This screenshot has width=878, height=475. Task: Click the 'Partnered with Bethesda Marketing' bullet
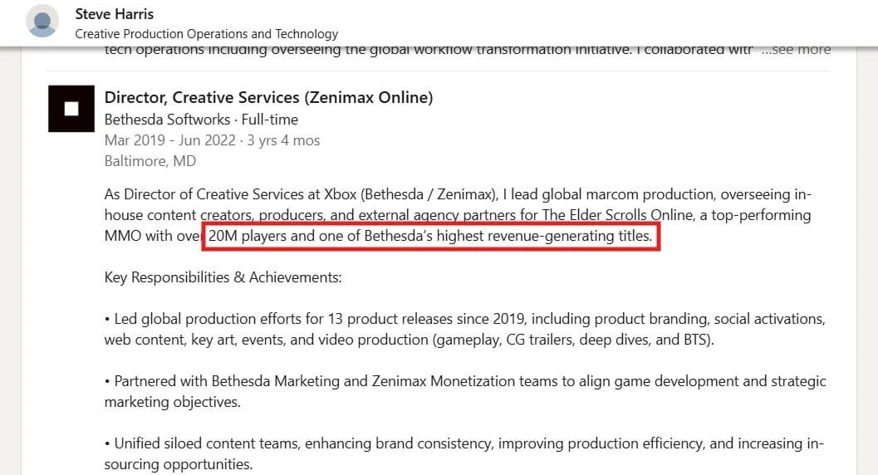point(465,381)
